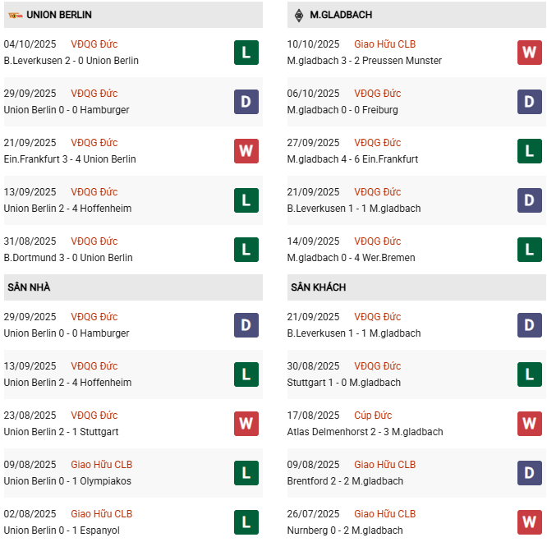
Task: Click the W badge for Nurnberg 0-2 M.gladbach
Action: [x=529, y=522]
